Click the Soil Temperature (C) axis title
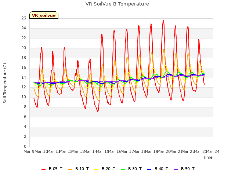The height and width of the screenshot is (176, 235). pyautogui.click(x=5, y=83)
